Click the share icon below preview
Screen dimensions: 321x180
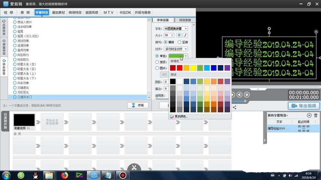coord(235,107)
